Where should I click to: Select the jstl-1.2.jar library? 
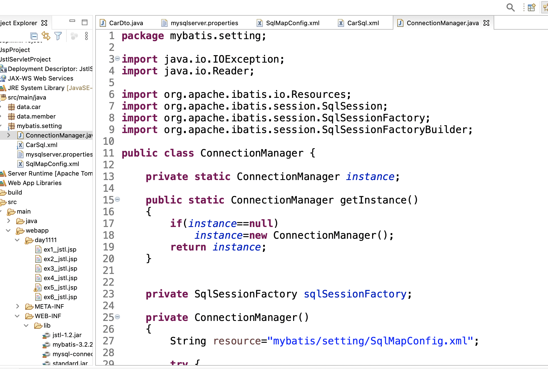[67, 335]
